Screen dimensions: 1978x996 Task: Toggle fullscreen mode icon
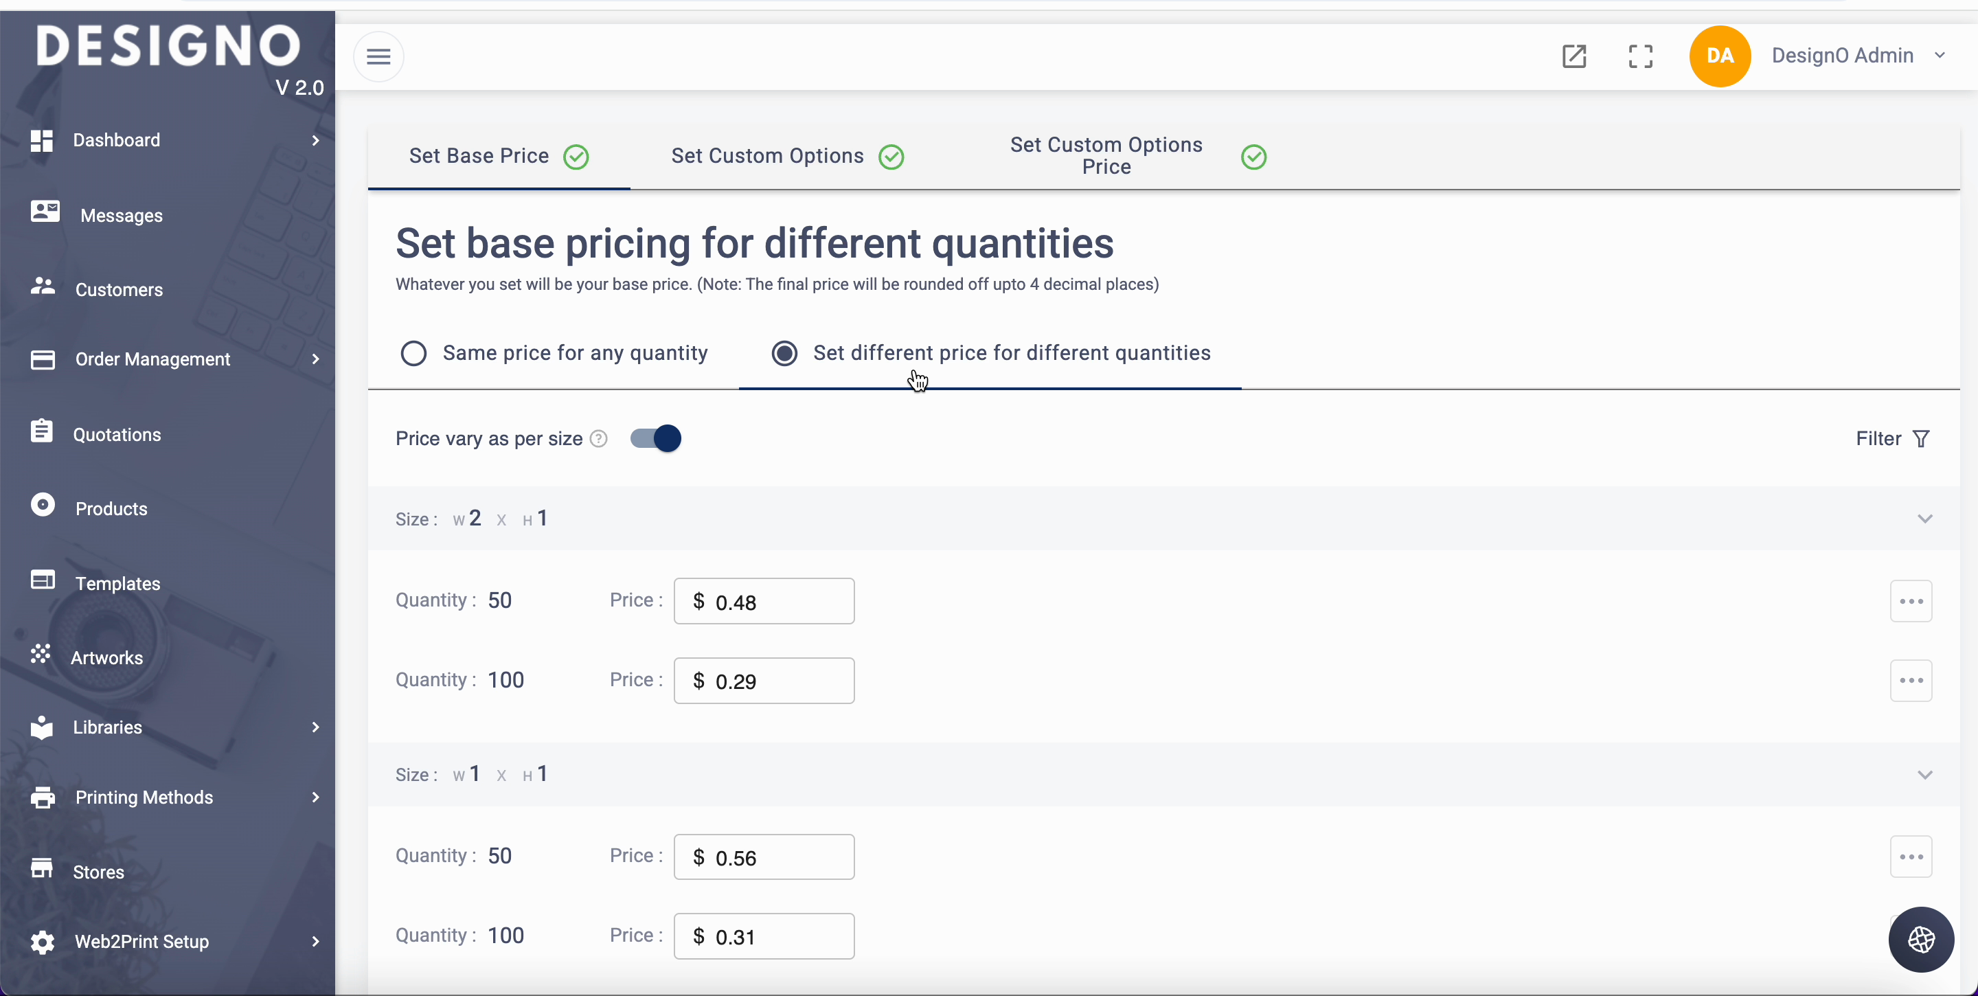point(1640,56)
